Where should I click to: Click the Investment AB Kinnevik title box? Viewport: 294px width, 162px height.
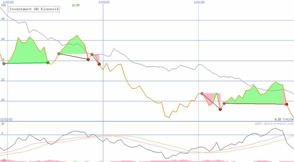click(34, 9)
